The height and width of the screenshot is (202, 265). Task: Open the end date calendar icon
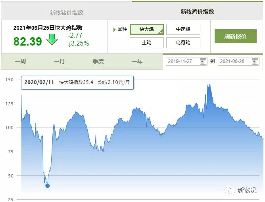tap(255, 61)
